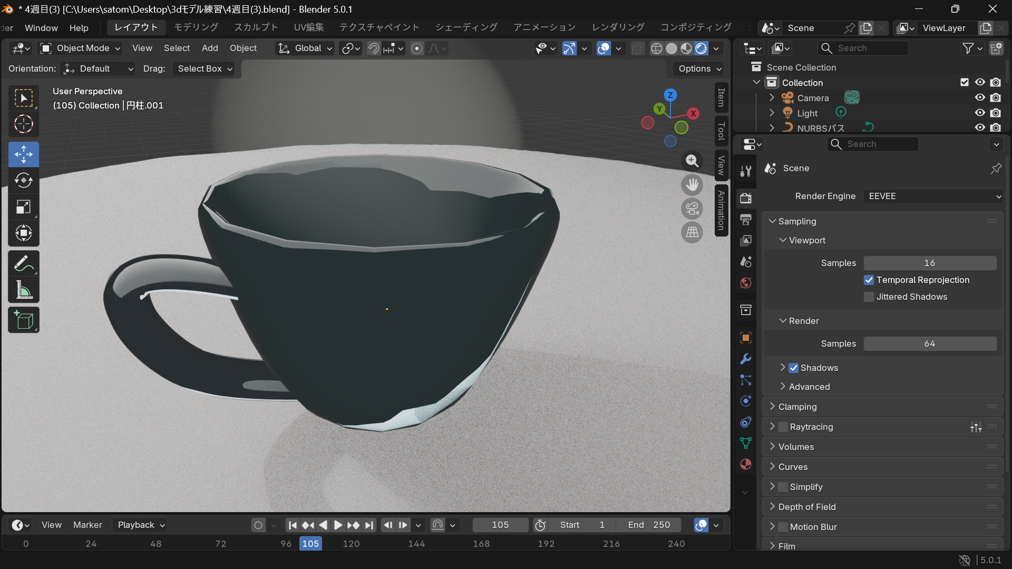Toggle camera view with the camera icon
The width and height of the screenshot is (1012, 569).
tap(692, 209)
